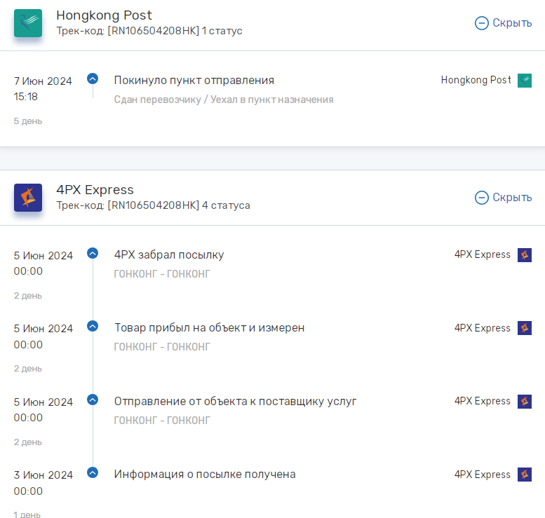The image size is (545, 518).
Task: Click track code under Hongkong Post title
Action: 154,31
